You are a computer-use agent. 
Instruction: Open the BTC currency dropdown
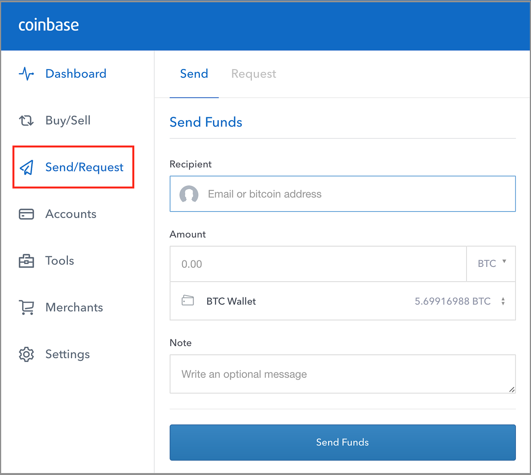(x=491, y=264)
